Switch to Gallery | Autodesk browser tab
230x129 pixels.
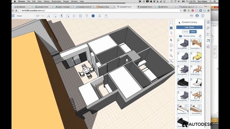pos(65,7)
